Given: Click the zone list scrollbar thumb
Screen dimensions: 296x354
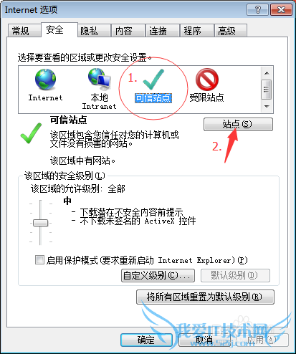Looking at the screenshot, I should pos(266,90).
